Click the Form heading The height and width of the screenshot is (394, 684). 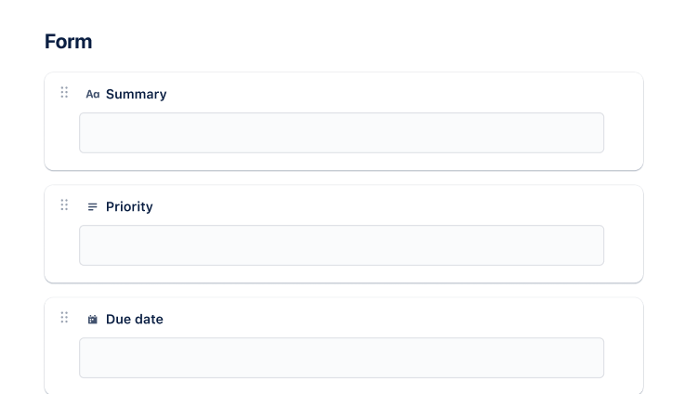point(68,42)
